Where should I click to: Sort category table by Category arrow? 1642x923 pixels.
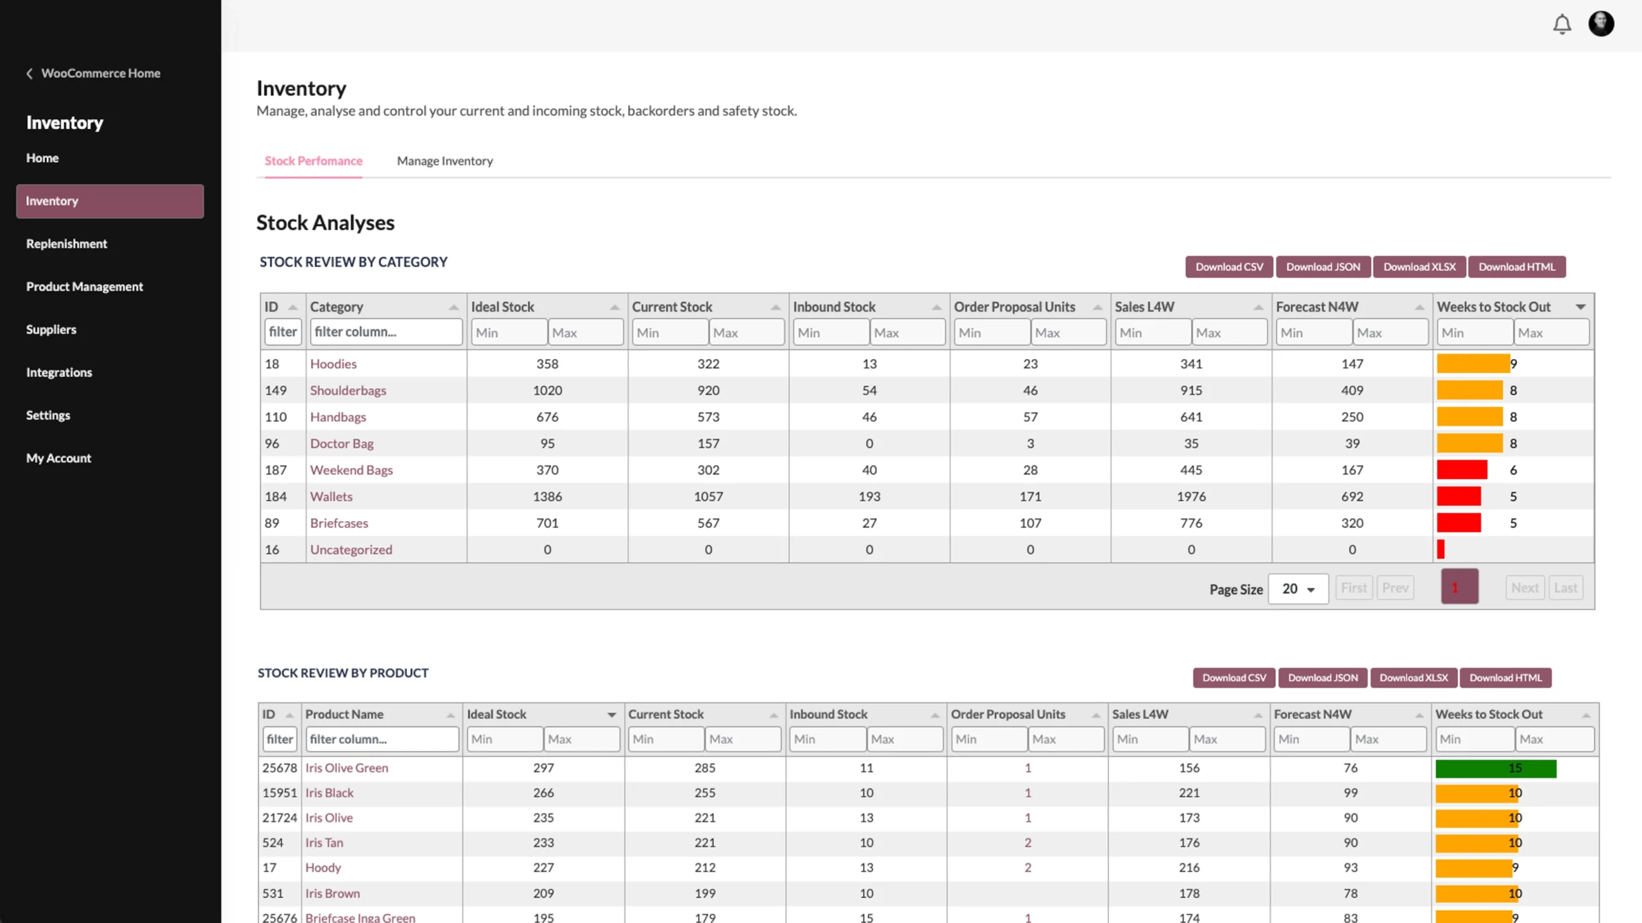pos(454,307)
